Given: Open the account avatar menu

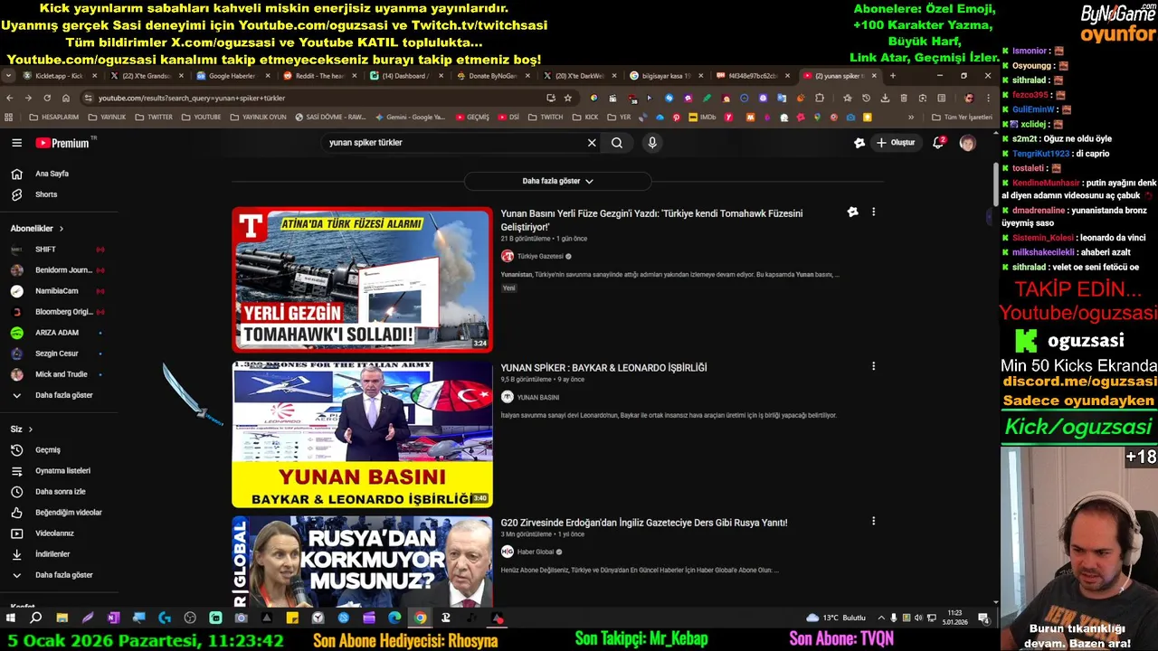Looking at the screenshot, I should (x=967, y=143).
